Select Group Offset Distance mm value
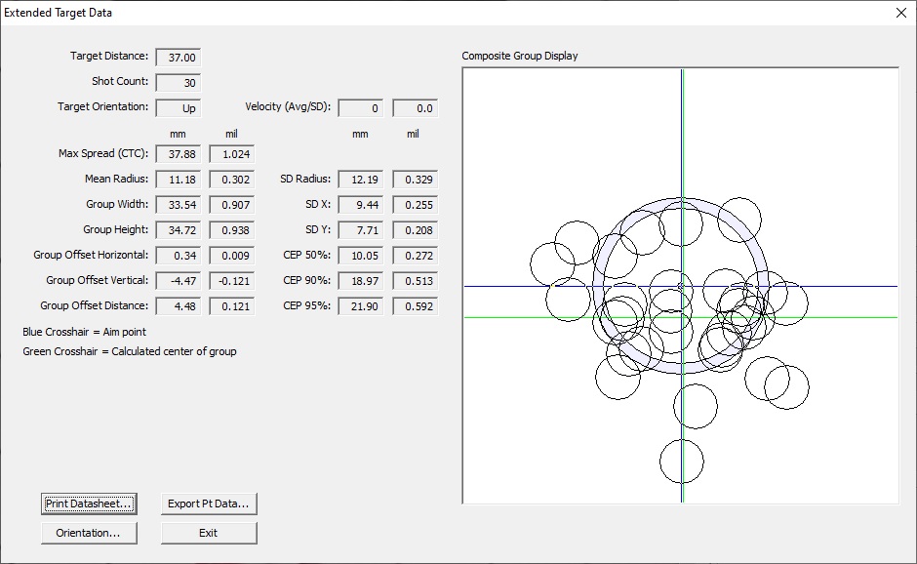This screenshot has width=917, height=564. [179, 306]
